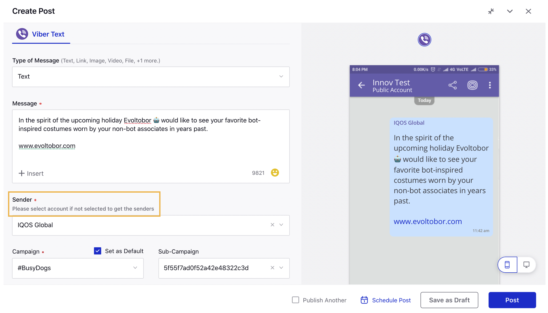Click the emoji picker smiley icon
The image size is (548, 313).
tap(275, 173)
